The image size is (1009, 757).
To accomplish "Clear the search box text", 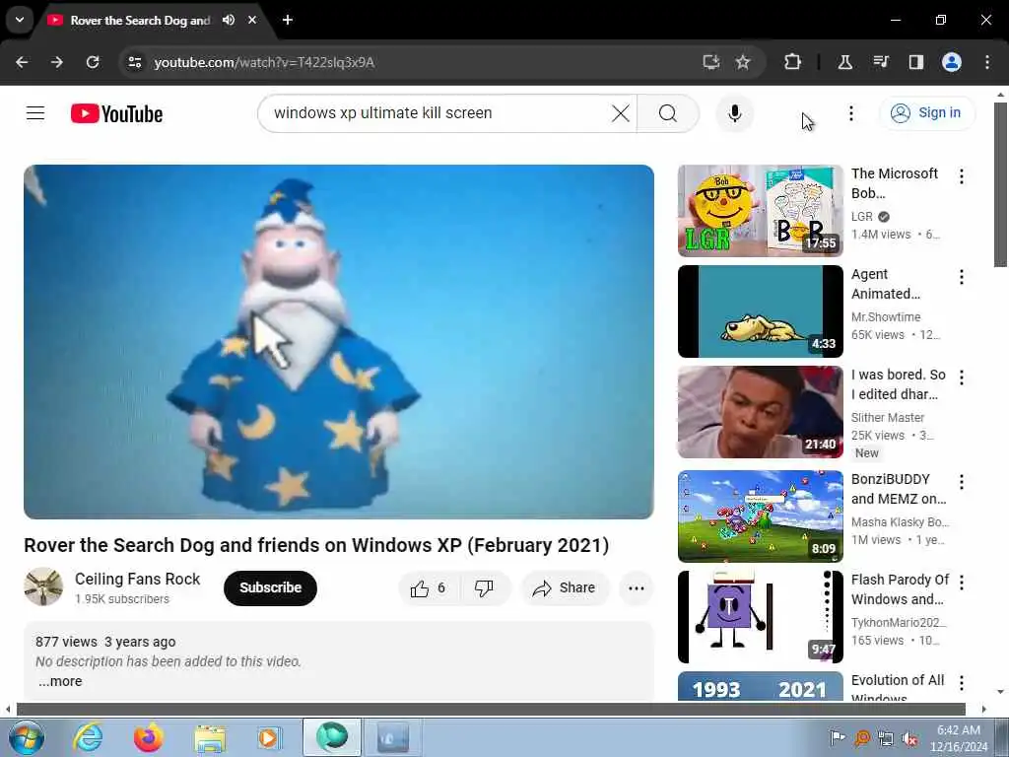I will click(621, 113).
